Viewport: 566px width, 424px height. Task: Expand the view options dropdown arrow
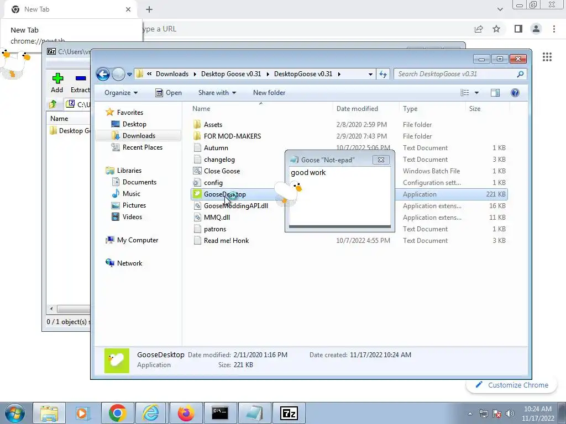tap(476, 93)
